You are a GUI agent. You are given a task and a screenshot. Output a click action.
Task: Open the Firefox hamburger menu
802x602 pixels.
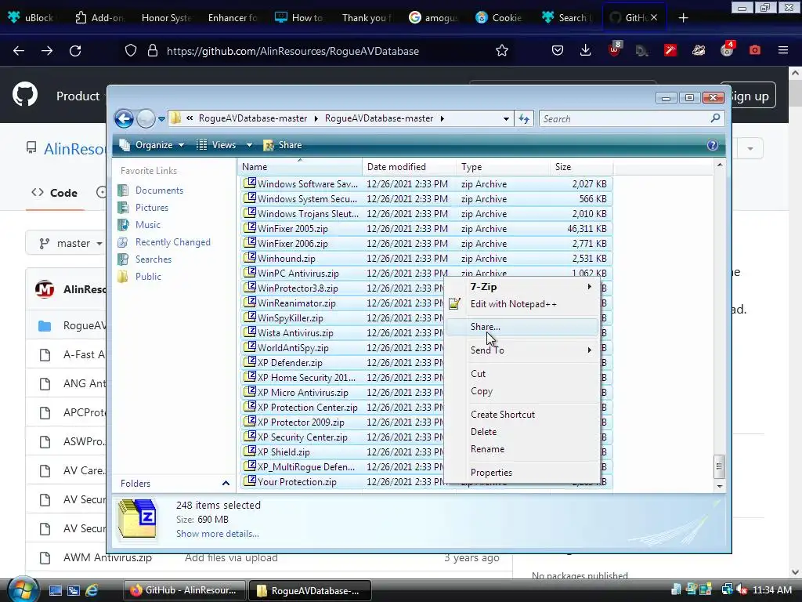click(782, 50)
